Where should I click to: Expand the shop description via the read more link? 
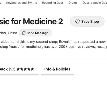pos(106,47)
